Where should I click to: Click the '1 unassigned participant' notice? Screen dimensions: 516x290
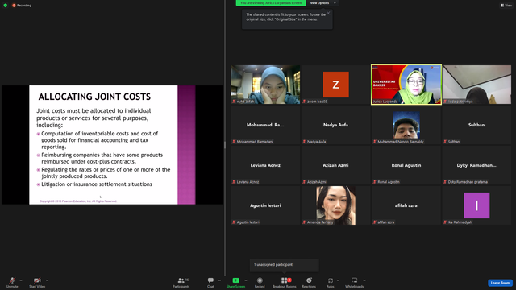(x=285, y=265)
